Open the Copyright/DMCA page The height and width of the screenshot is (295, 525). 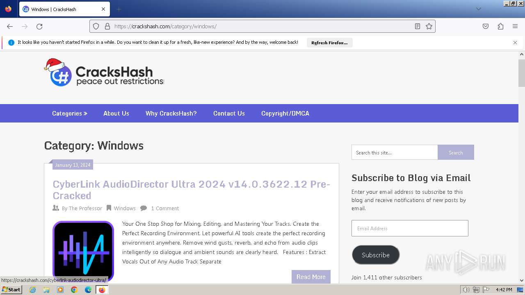coord(285,113)
